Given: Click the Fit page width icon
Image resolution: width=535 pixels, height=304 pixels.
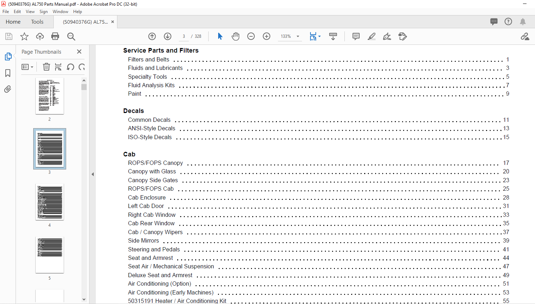Looking at the screenshot, I should pos(313,36).
